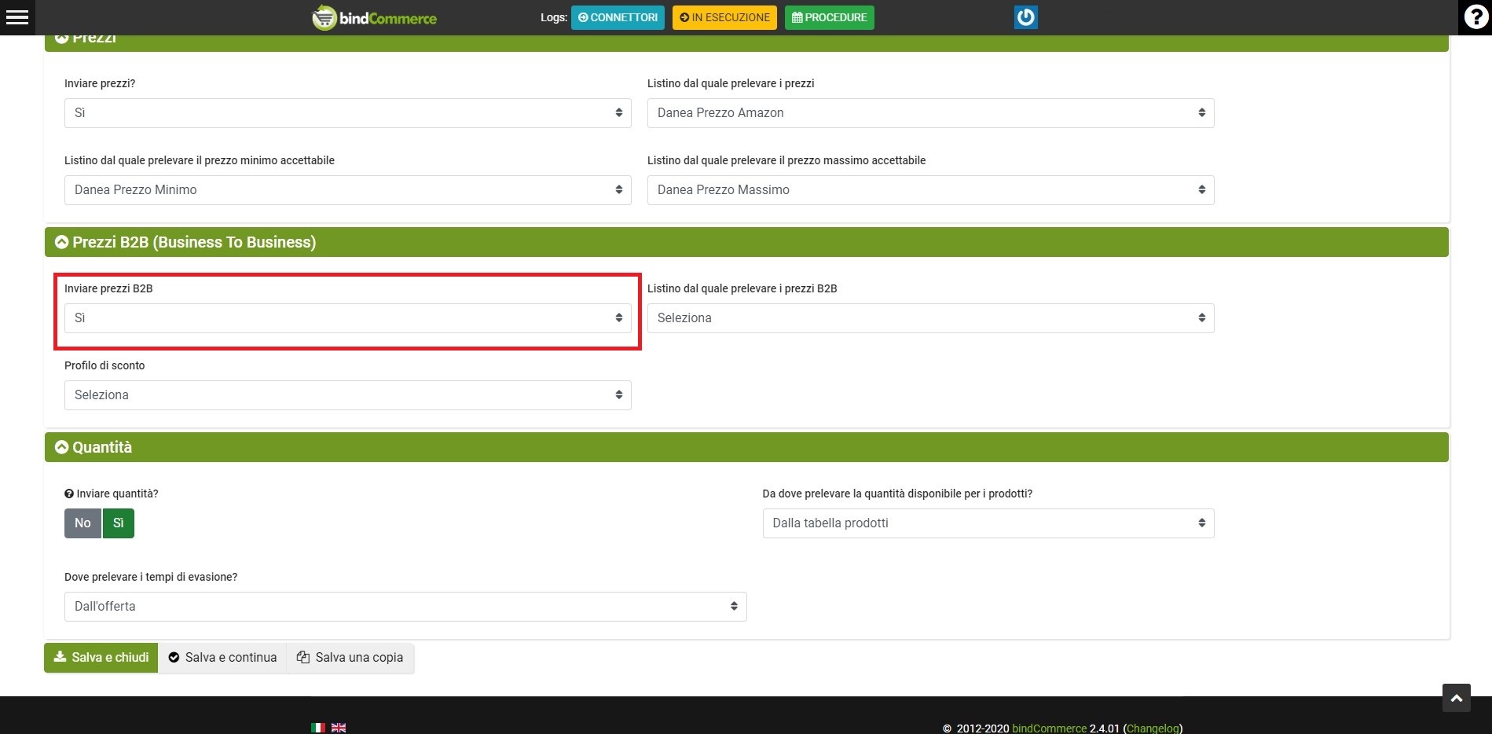
Task: Click the blue power icon
Action: pyautogui.click(x=1025, y=17)
